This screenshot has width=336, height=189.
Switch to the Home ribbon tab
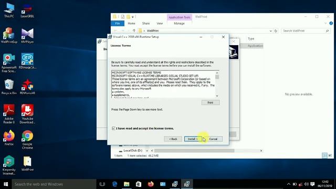click(x=131, y=23)
